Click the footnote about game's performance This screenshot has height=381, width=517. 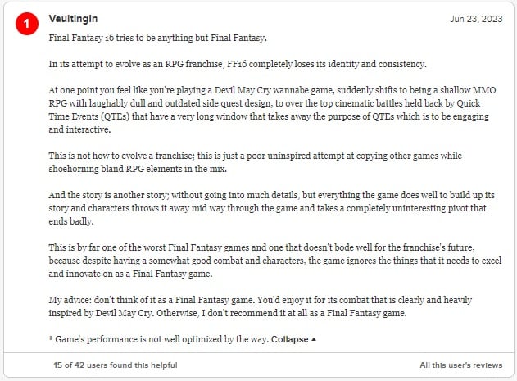pyautogui.click(x=159, y=339)
